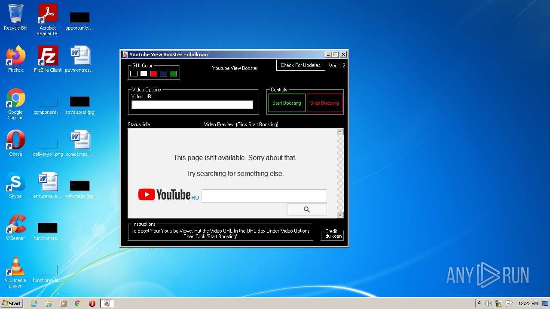Select CCleaner desktop icon
Viewport: 550px width, 309px height.
pos(15,227)
